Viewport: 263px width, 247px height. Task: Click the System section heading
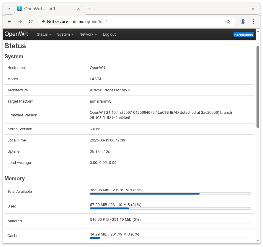(14, 56)
